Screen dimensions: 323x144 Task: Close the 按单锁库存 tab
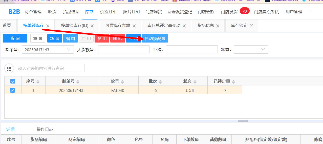pyautogui.click(x=48, y=26)
